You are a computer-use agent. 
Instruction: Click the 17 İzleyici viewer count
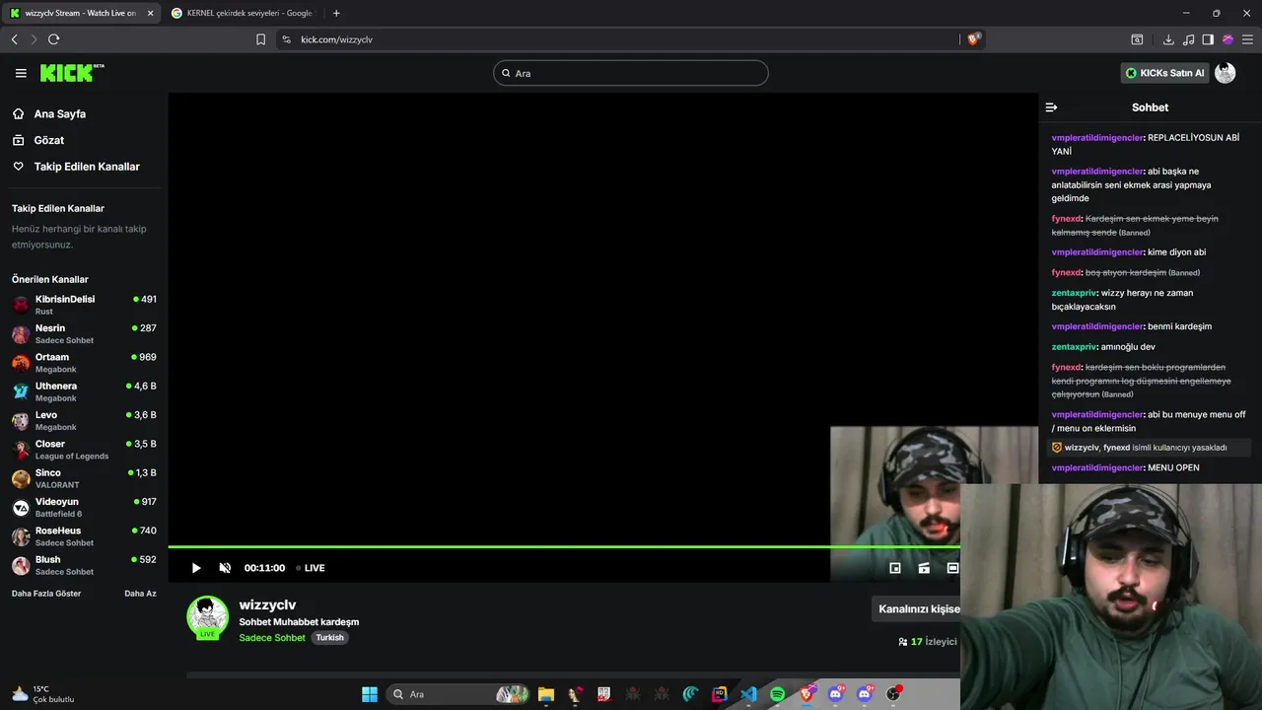coord(927,642)
